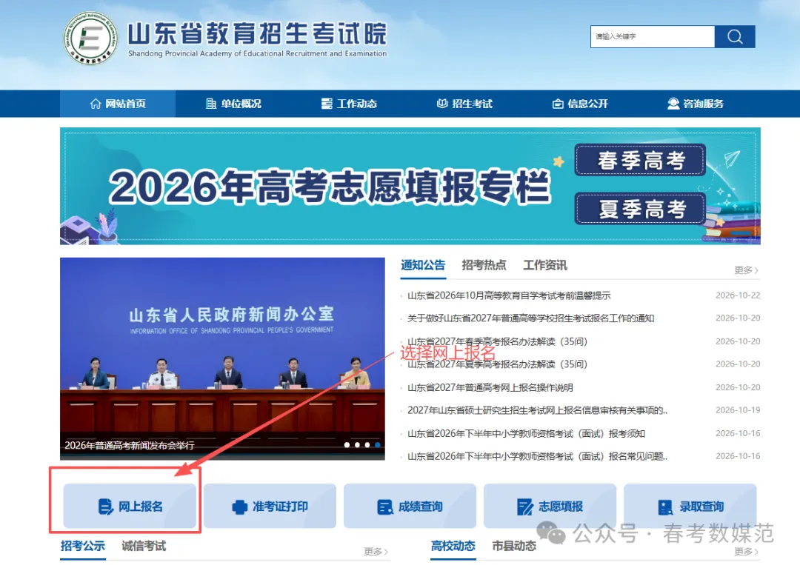Click the book icon beside 招生考试
The height and width of the screenshot is (565, 800).
click(441, 104)
